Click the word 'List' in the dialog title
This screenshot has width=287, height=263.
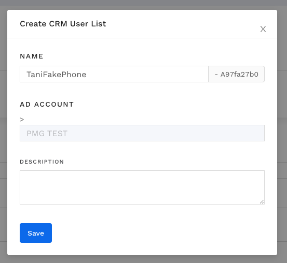tap(99, 24)
